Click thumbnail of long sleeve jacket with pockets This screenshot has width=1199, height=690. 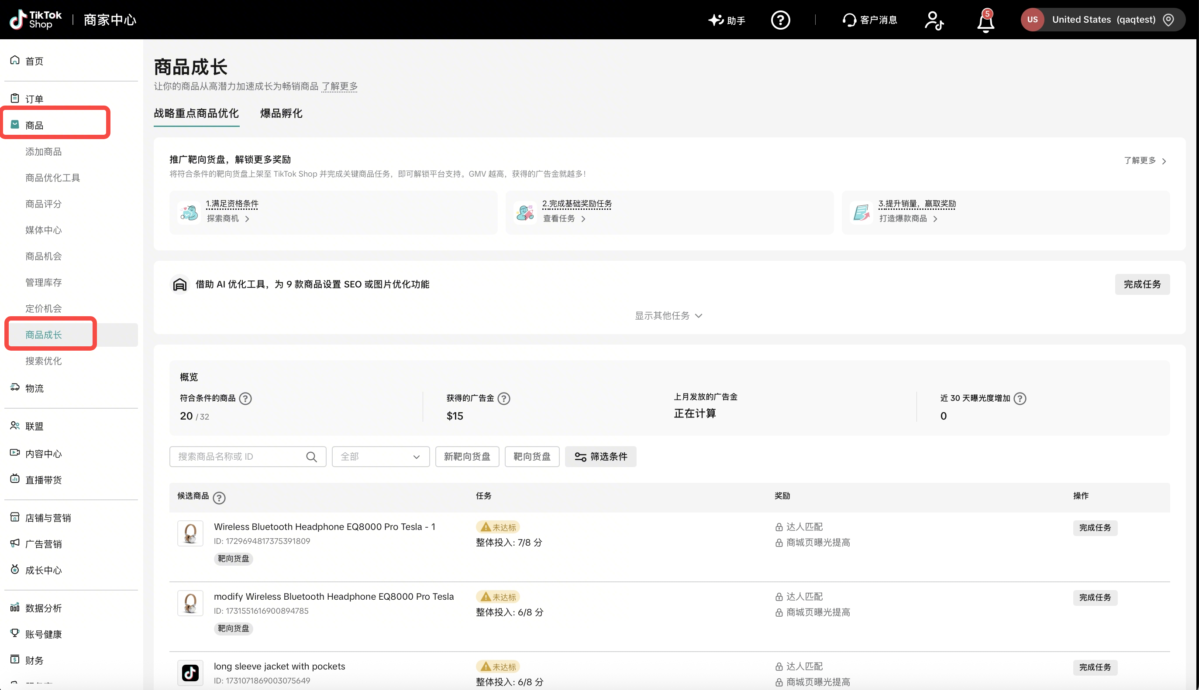tap(190, 673)
